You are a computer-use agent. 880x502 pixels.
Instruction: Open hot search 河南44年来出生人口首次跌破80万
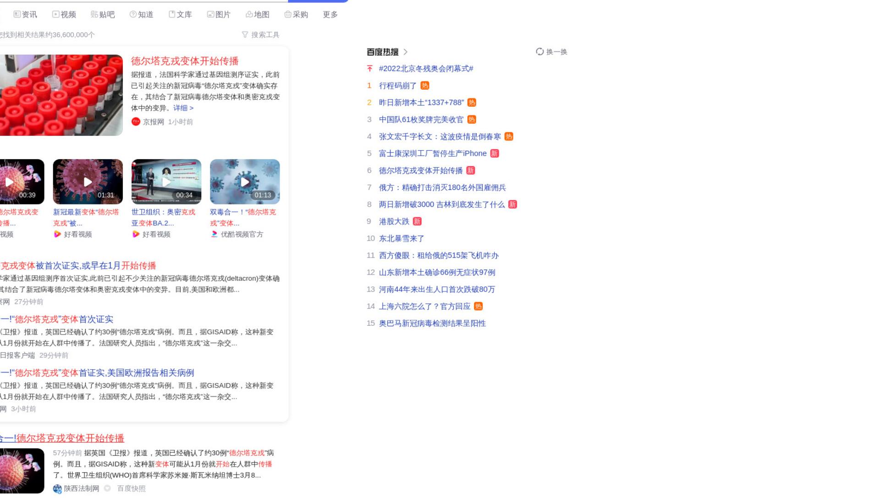(437, 289)
